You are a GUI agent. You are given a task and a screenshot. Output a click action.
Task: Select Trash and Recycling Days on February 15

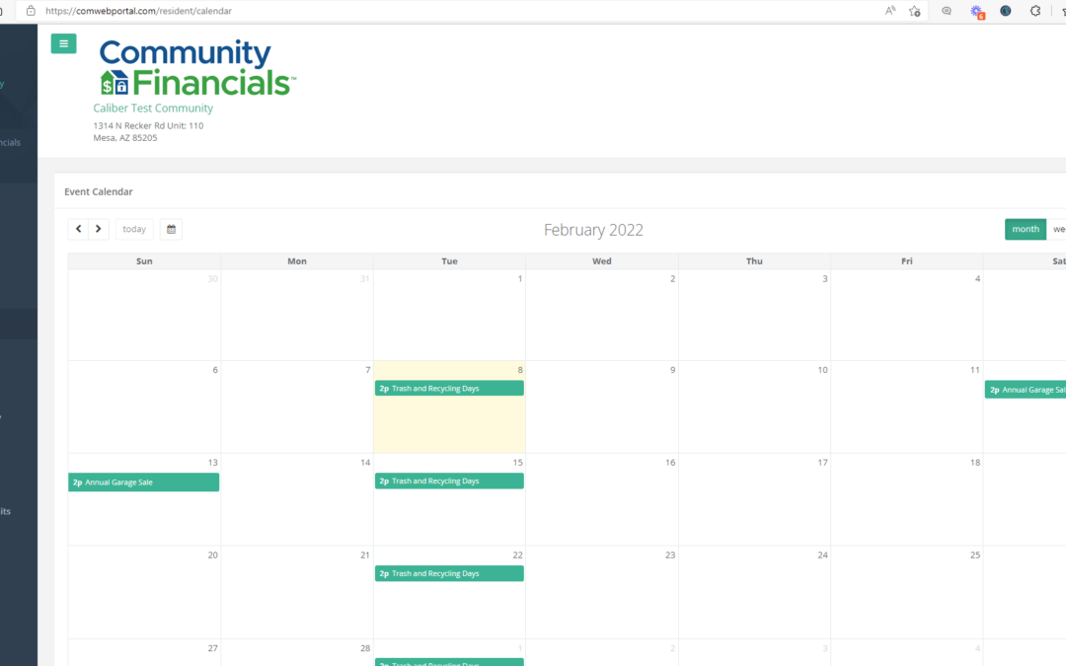tap(449, 481)
